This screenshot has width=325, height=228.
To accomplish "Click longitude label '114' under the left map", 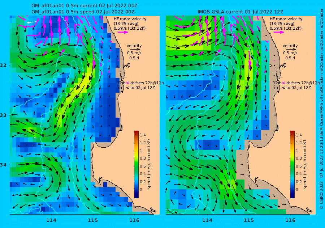I will (x=51, y=220).
